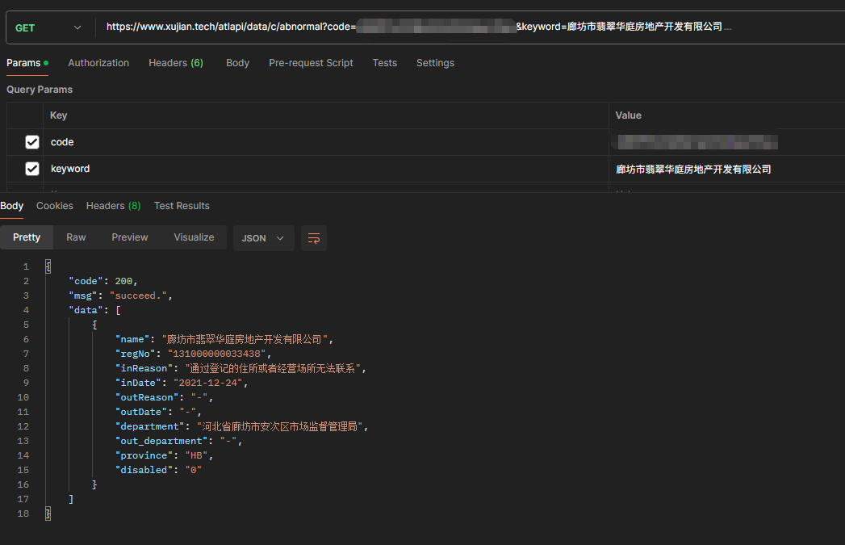Open the request Headers (6) tab
The height and width of the screenshot is (545, 845).
click(176, 63)
